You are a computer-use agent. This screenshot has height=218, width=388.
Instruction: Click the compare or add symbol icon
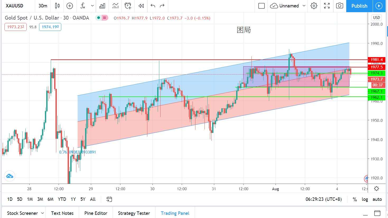point(70,6)
